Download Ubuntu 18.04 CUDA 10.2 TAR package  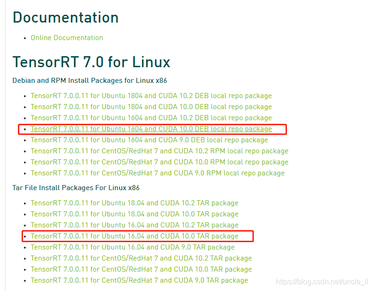coord(135,203)
